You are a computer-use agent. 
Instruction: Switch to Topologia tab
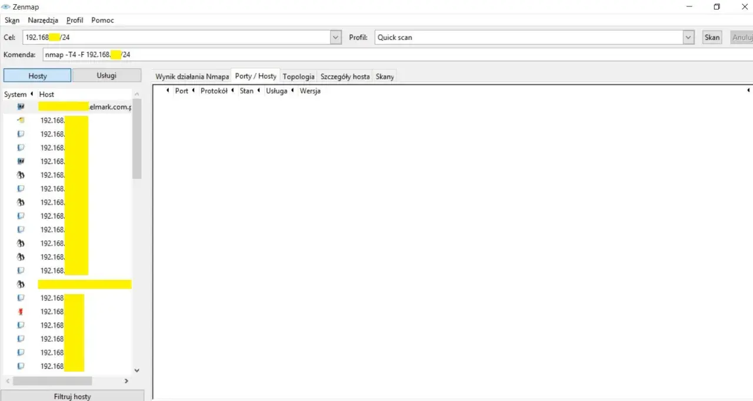click(x=298, y=76)
